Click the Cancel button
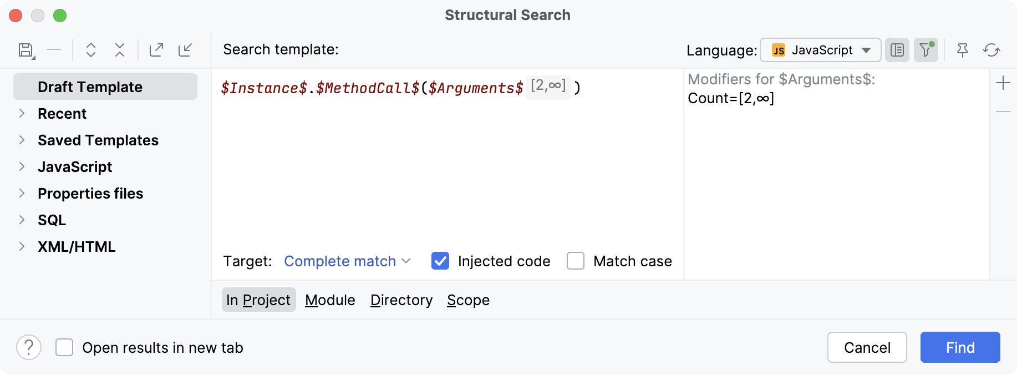The height and width of the screenshot is (375, 1017). pyautogui.click(x=867, y=348)
